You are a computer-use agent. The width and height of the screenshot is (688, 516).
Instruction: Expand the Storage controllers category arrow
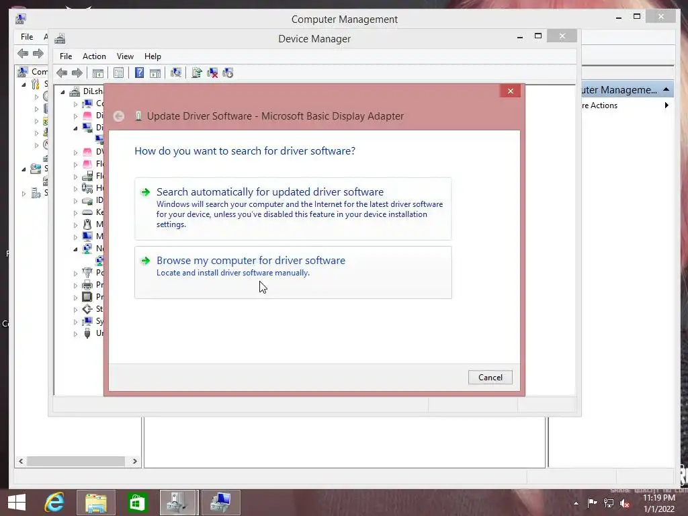pos(75,310)
